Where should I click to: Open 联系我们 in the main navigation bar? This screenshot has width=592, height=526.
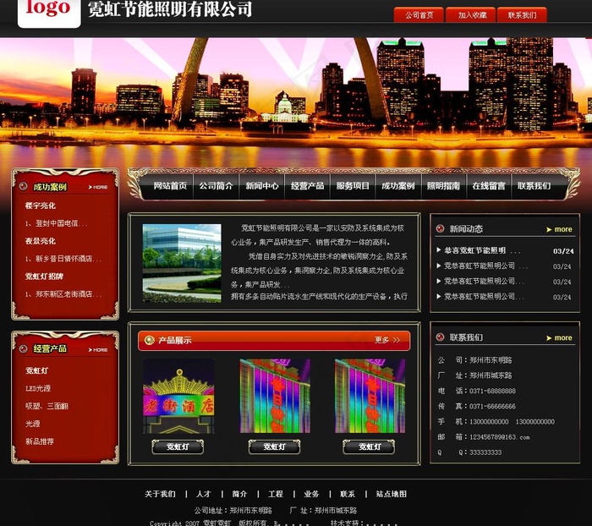click(x=534, y=186)
